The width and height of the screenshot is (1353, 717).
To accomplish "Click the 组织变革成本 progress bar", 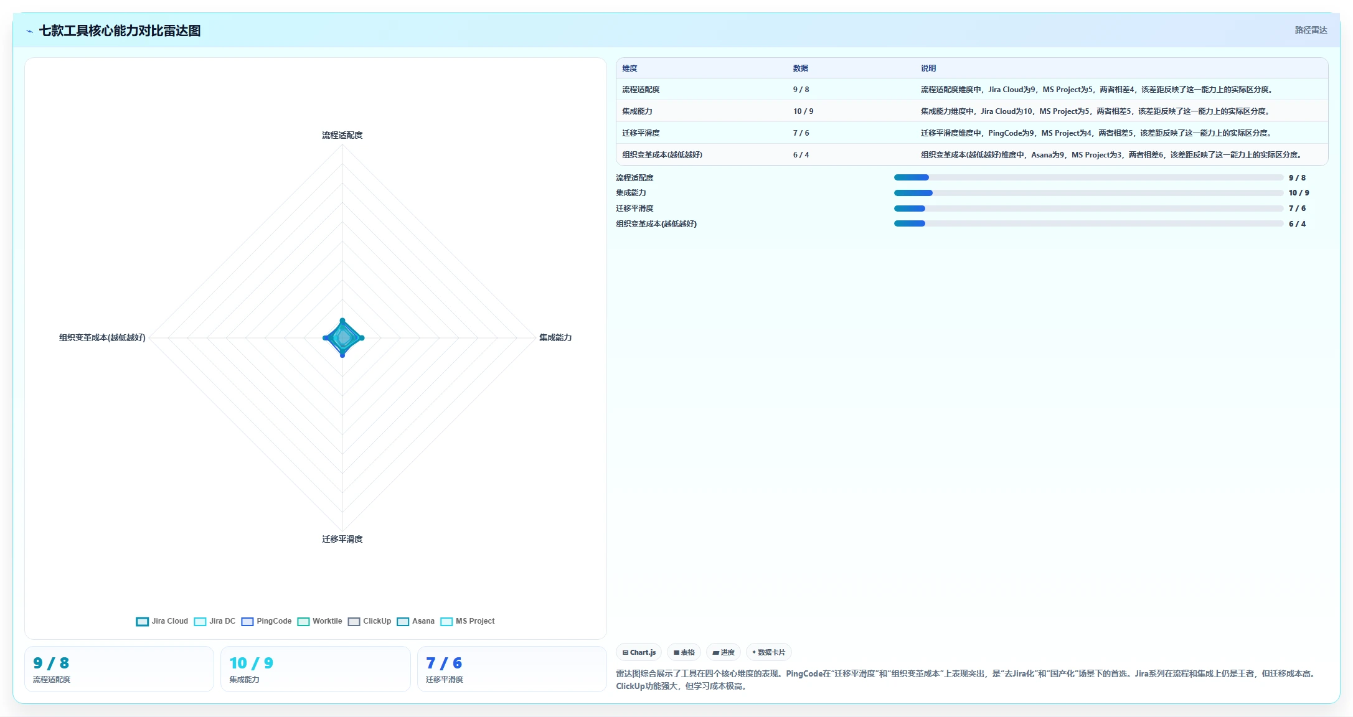I will tap(1088, 224).
